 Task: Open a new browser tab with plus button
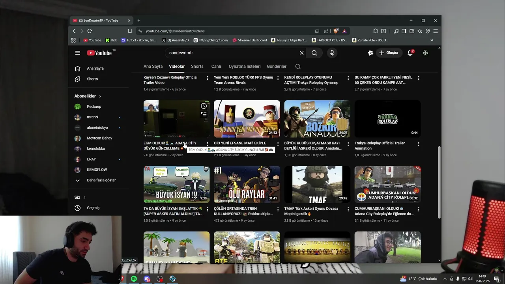(x=139, y=21)
